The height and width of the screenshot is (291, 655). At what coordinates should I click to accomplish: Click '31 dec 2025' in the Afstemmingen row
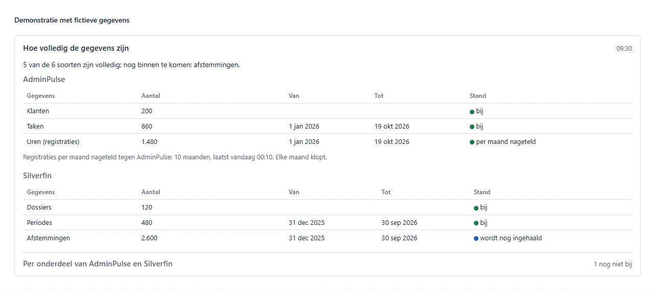[x=307, y=238]
